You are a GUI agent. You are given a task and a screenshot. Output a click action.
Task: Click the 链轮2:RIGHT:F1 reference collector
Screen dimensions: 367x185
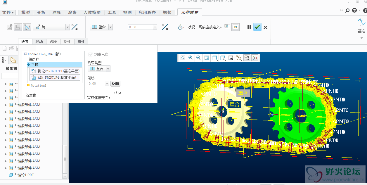point(55,71)
